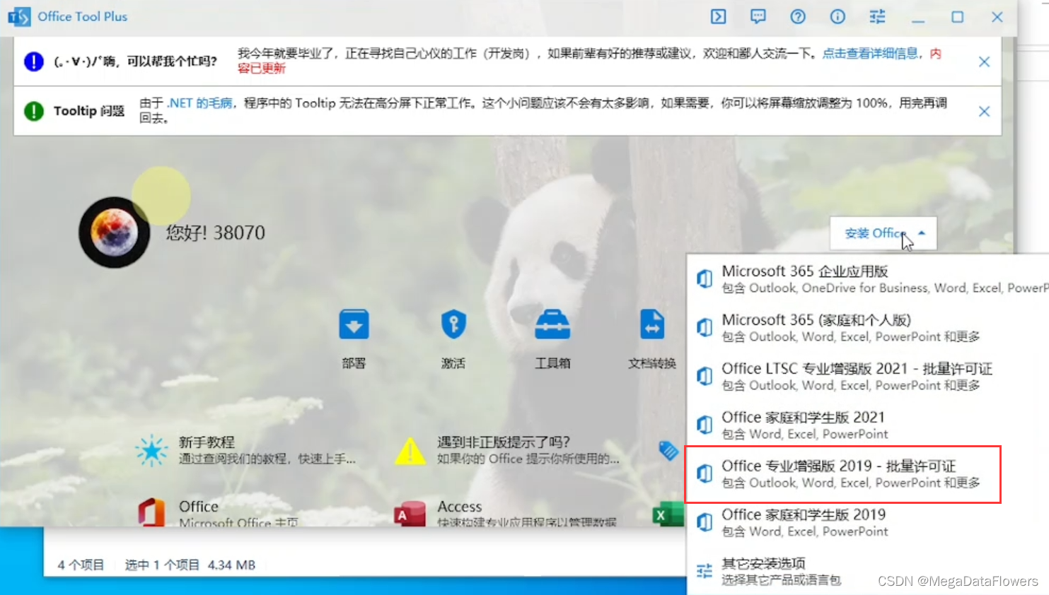Open the 点击查看详细信息 link
Viewport: 1049px width, 595px height.
[x=870, y=54]
